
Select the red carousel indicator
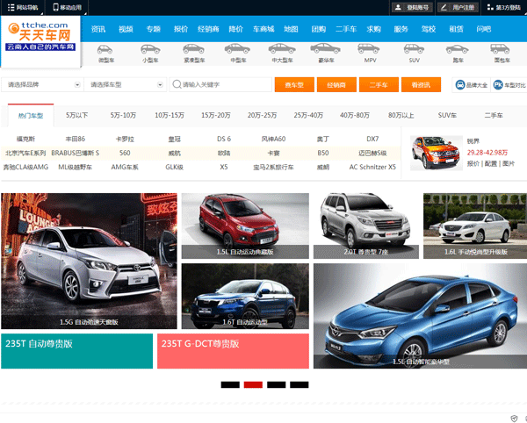pos(253,384)
